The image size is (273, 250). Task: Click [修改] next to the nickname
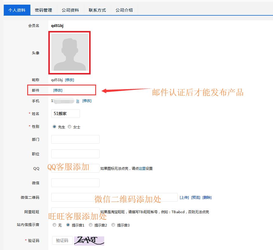pyautogui.click(x=70, y=80)
